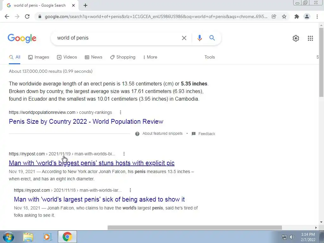Click the horizontal scrollbar thumb

coord(195,227)
